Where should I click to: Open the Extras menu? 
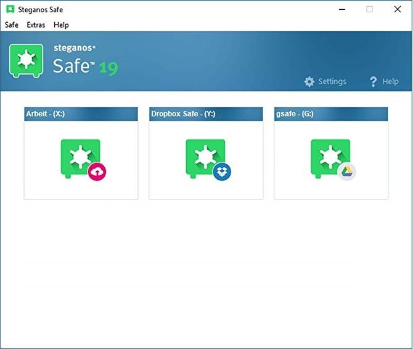[x=36, y=25]
